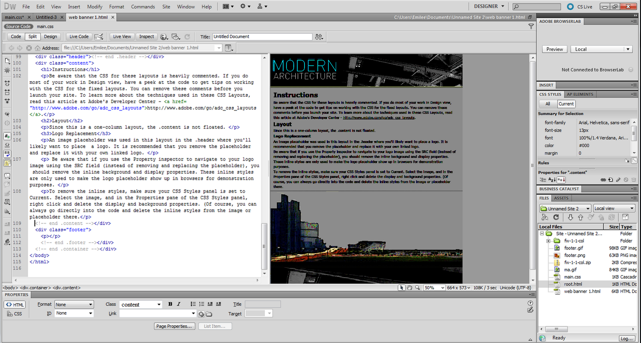Screen dimensions: 641x343
Task: Toggle Show Only Set Properties icon
Action: pos(561,180)
